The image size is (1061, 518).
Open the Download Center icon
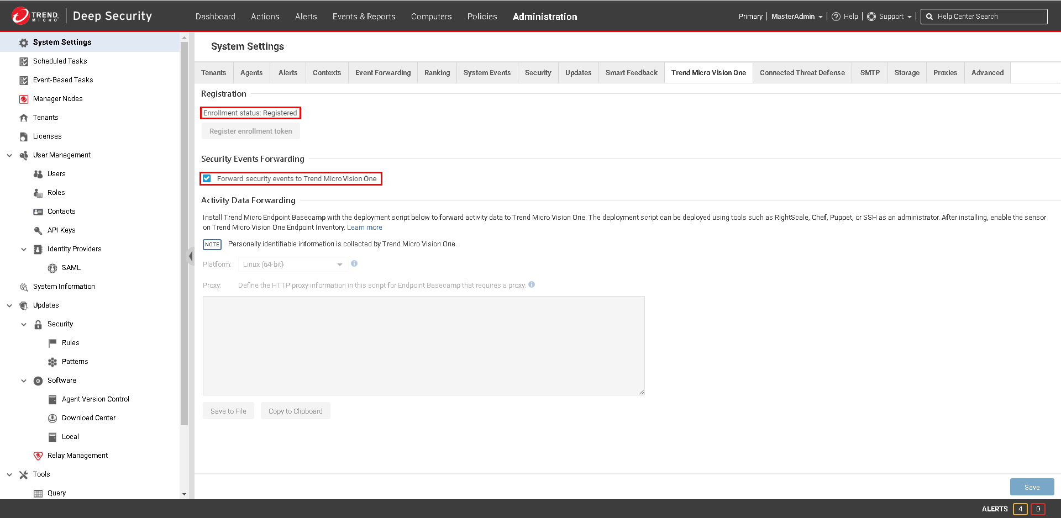(52, 418)
